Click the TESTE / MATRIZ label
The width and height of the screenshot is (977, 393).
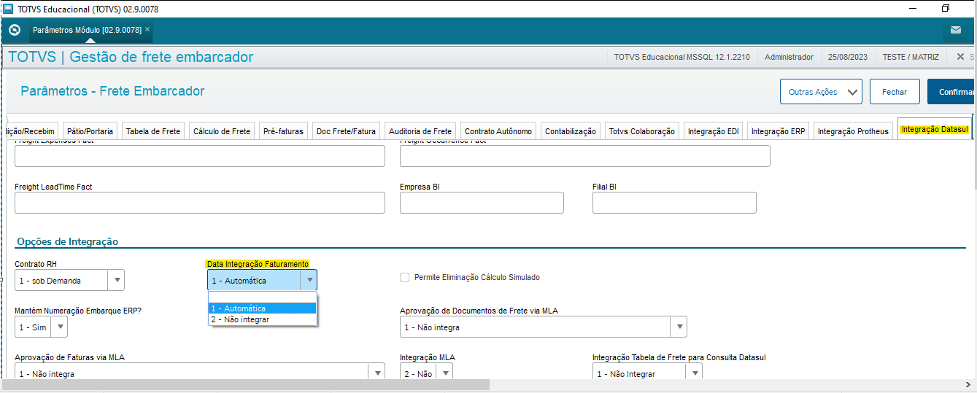[911, 57]
